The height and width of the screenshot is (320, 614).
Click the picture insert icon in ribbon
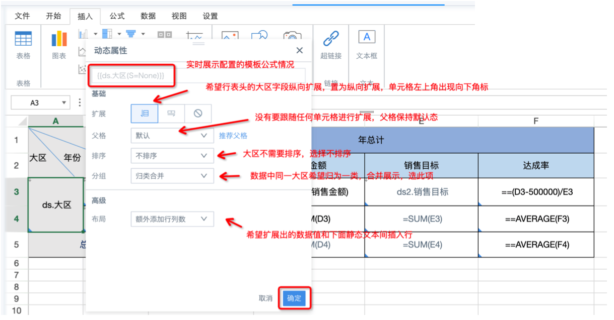click(230, 37)
